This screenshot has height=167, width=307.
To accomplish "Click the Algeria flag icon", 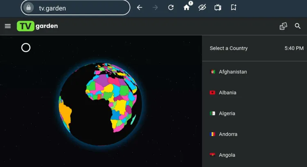I will (212, 114).
